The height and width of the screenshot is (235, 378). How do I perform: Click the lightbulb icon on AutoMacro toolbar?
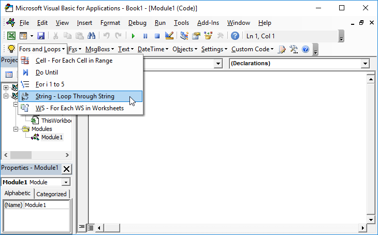tap(11, 49)
